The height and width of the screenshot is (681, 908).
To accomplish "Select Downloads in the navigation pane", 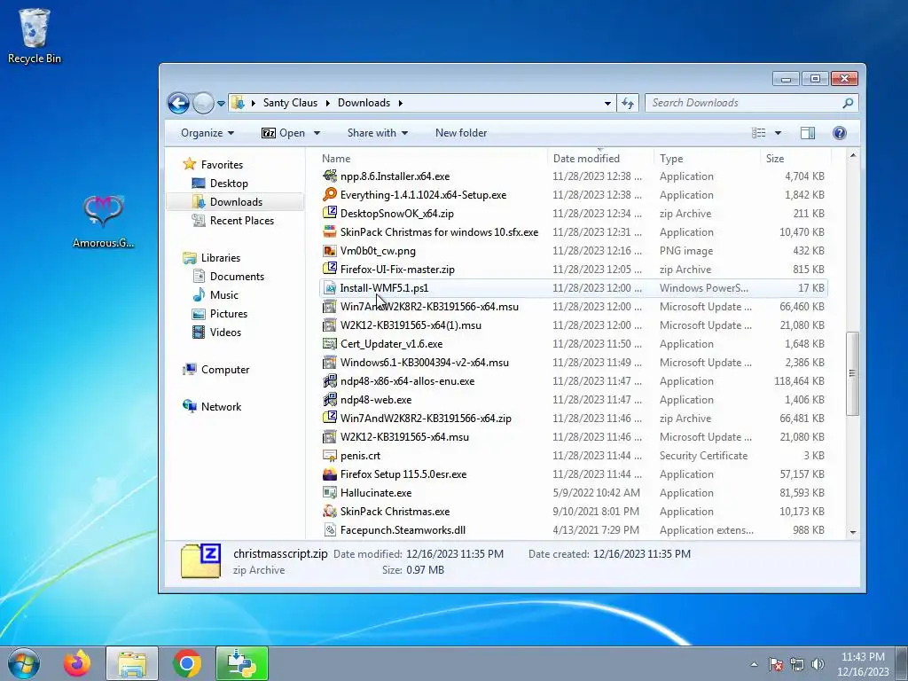I will point(234,201).
